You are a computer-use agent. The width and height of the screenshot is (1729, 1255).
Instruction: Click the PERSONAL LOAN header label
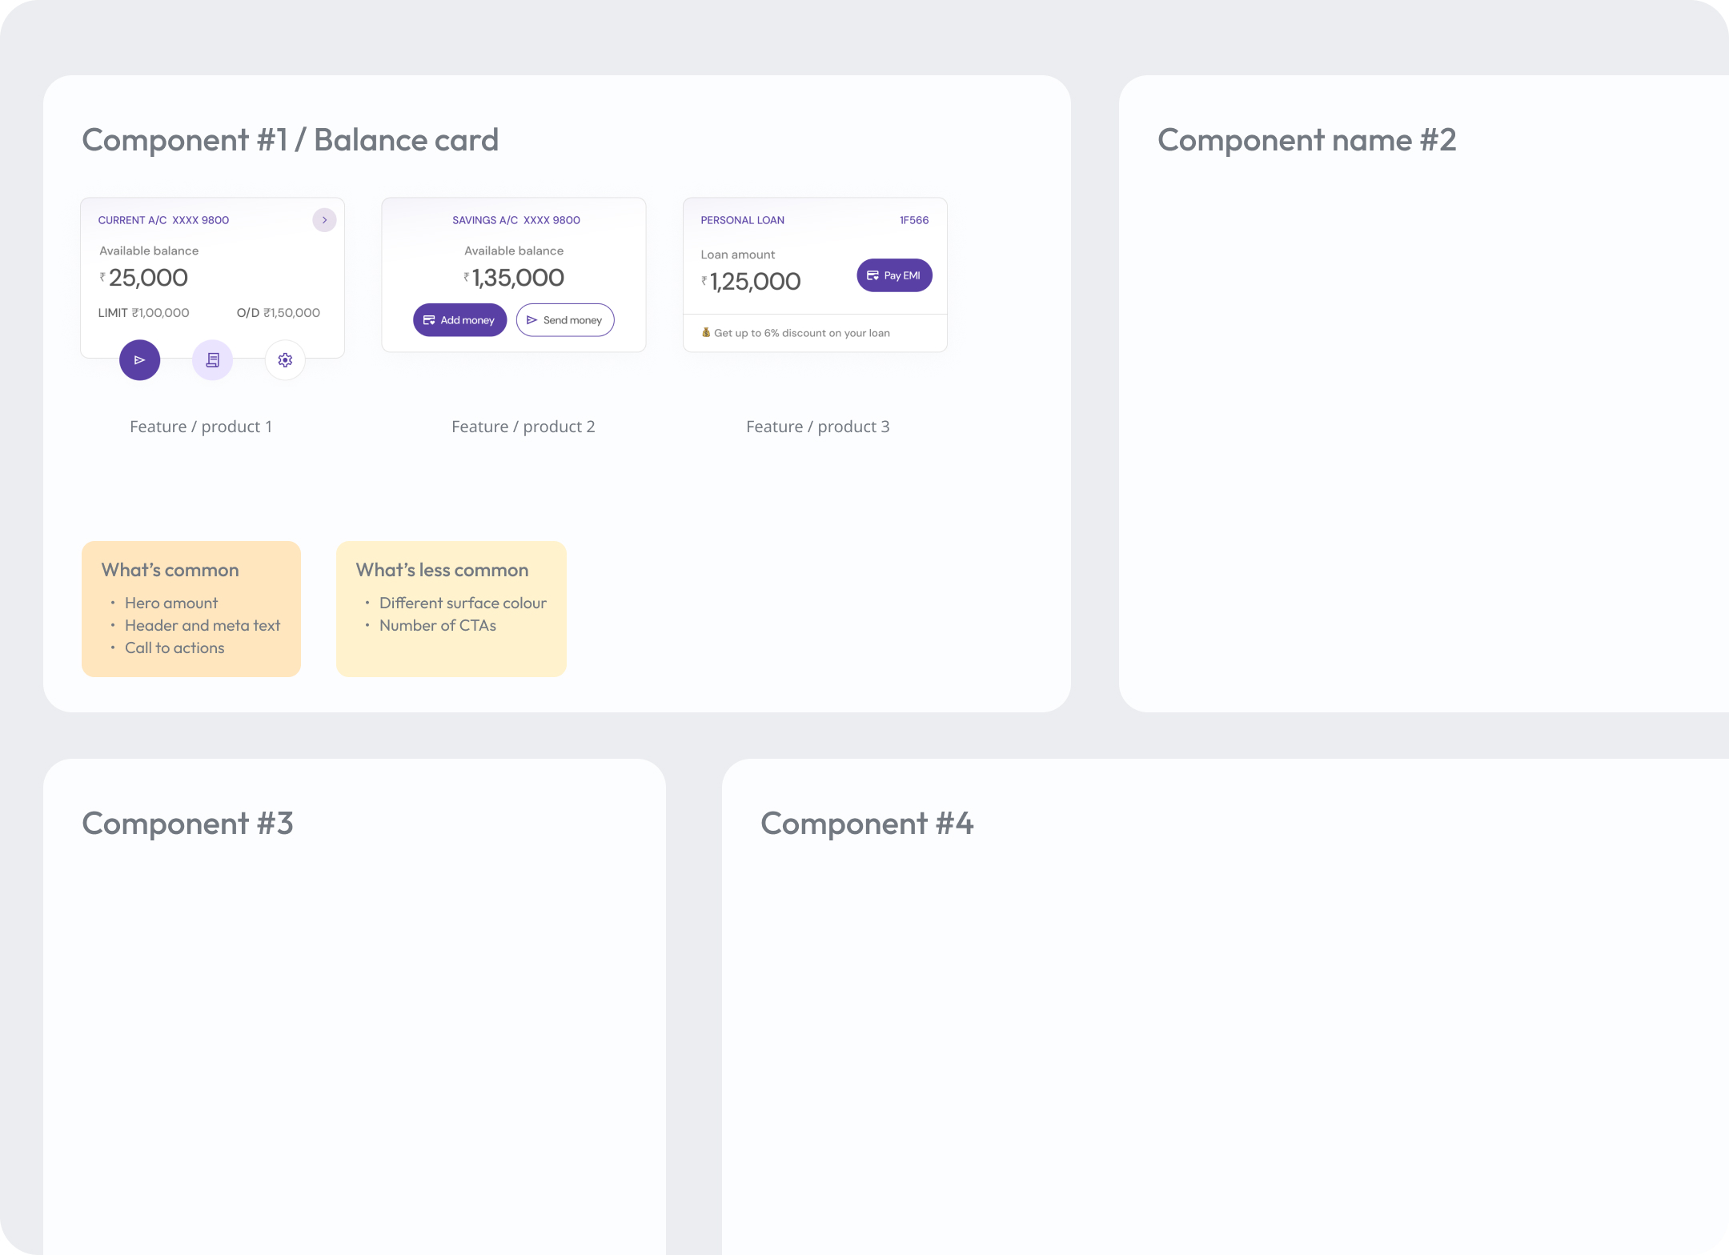pyautogui.click(x=742, y=220)
